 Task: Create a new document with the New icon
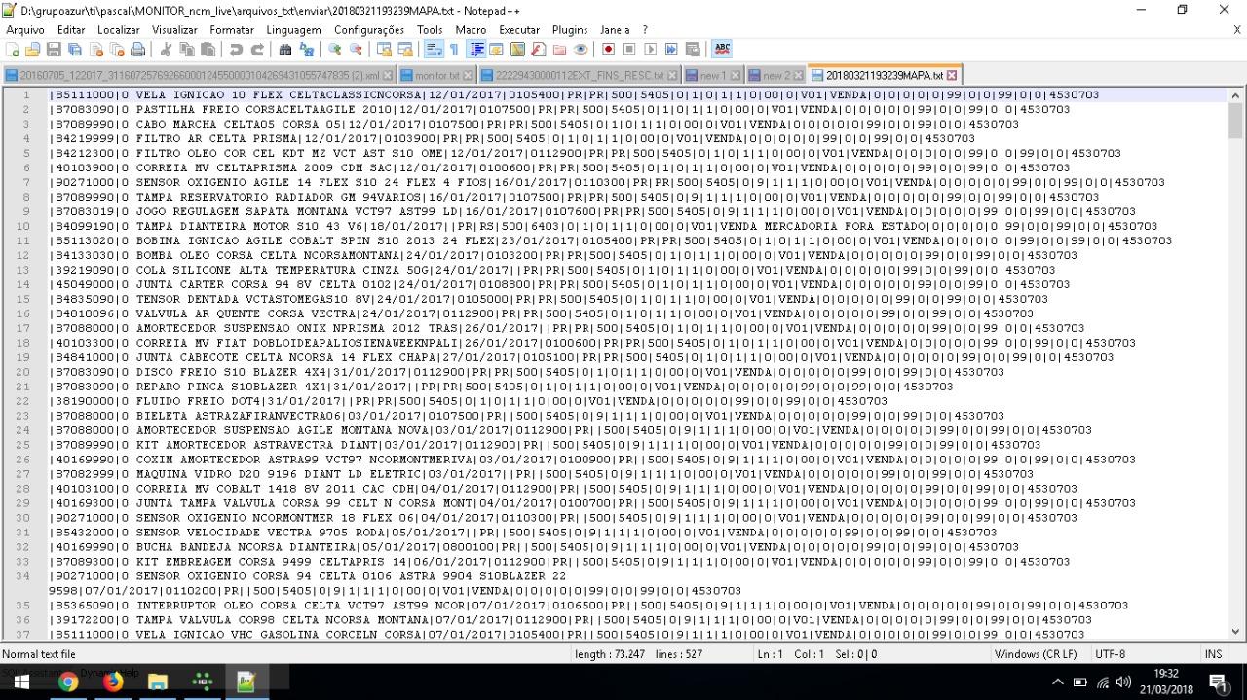pyautogui.click(x=12, y=50)
